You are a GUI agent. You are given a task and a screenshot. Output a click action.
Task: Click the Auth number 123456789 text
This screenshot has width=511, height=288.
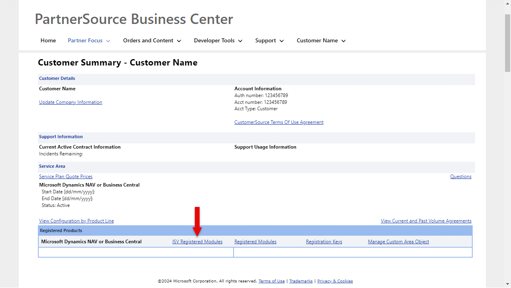coord(261,95)
